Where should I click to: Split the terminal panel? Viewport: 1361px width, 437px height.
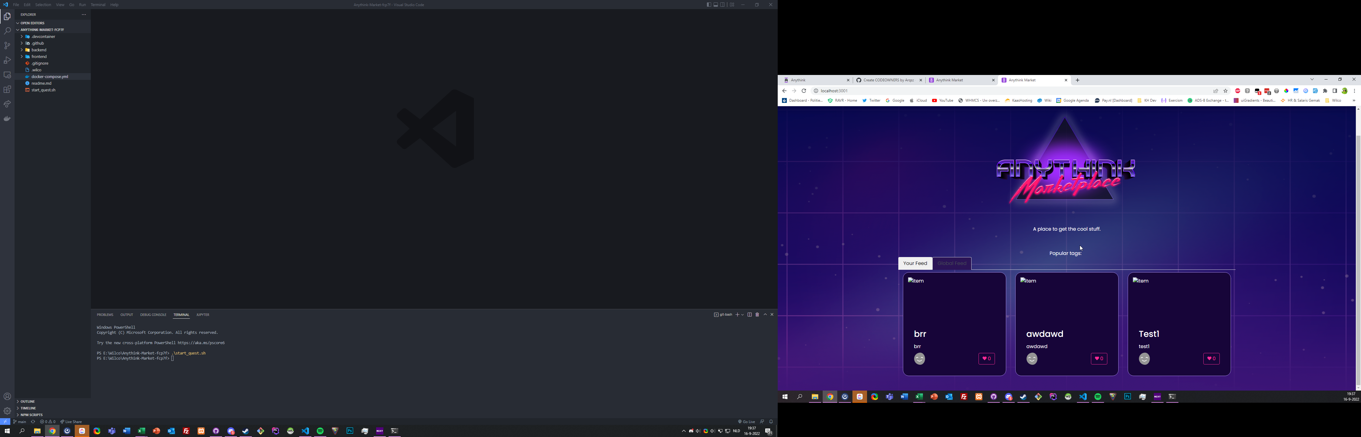click(x=749, y=315)
